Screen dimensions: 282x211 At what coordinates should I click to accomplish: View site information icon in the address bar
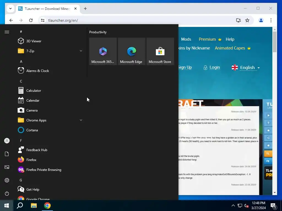click(43, 20)
